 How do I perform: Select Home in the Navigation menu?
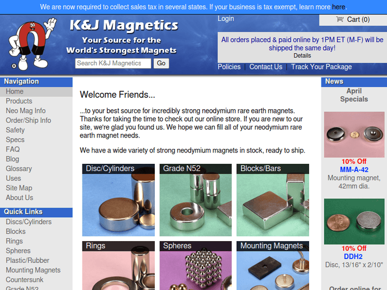point(36,91)
